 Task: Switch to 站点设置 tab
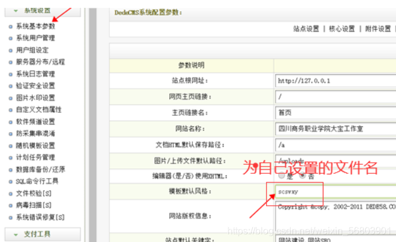point(306,29)
